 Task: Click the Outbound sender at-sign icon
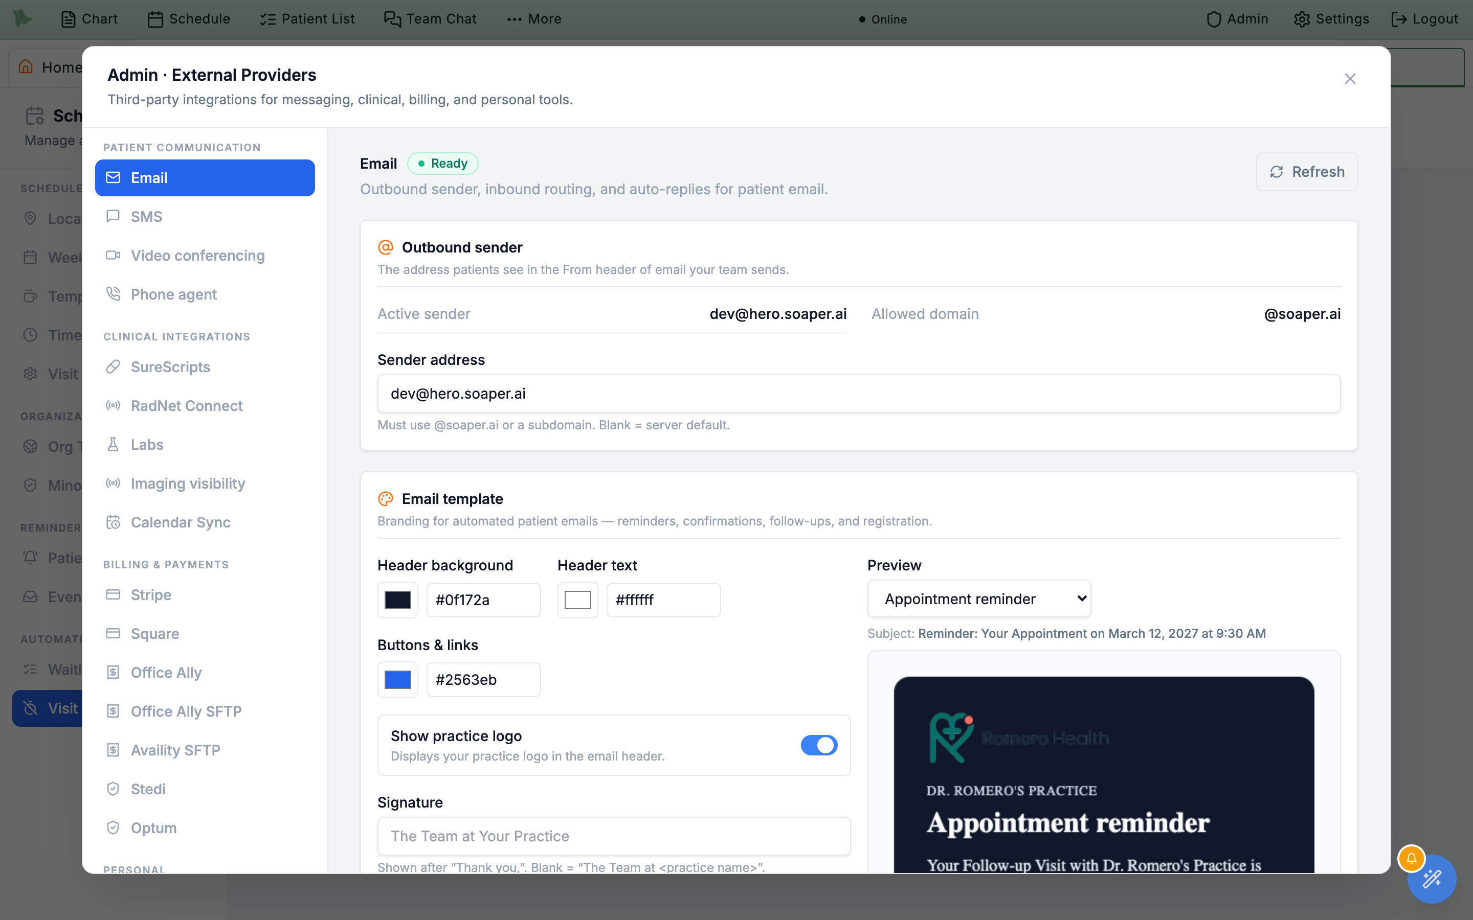pos(386,247)
